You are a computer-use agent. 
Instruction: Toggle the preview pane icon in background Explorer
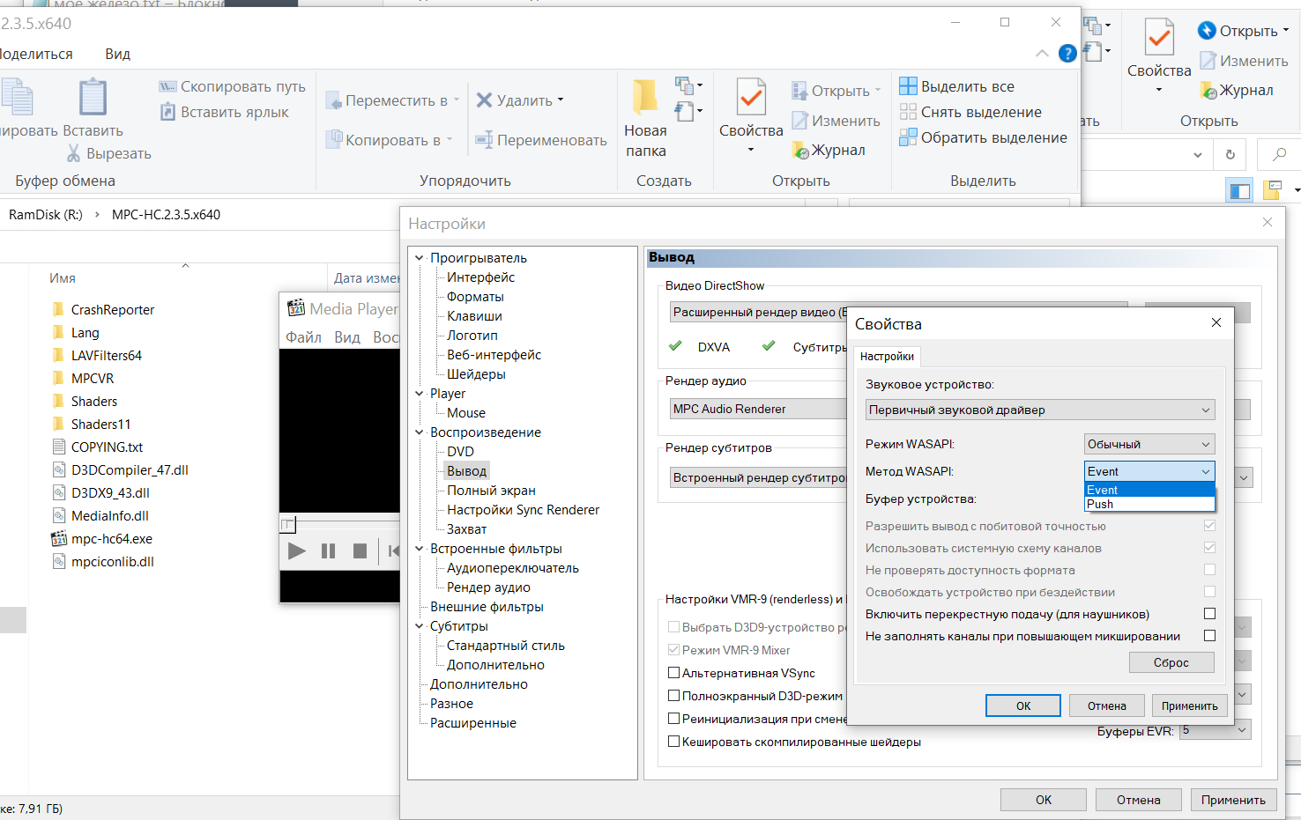tap(1240, 190)
